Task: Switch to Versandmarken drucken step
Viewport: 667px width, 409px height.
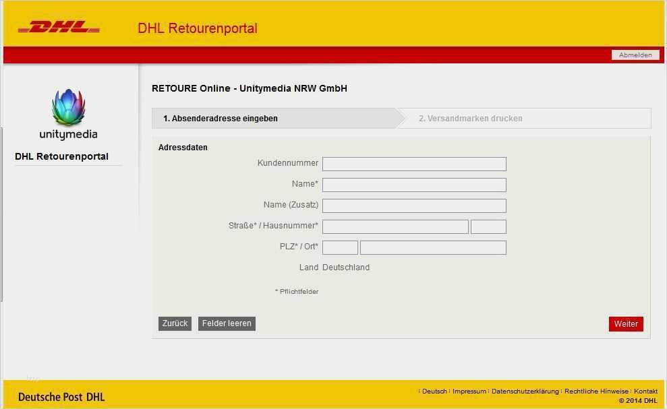Action: (x=470, y=119)
